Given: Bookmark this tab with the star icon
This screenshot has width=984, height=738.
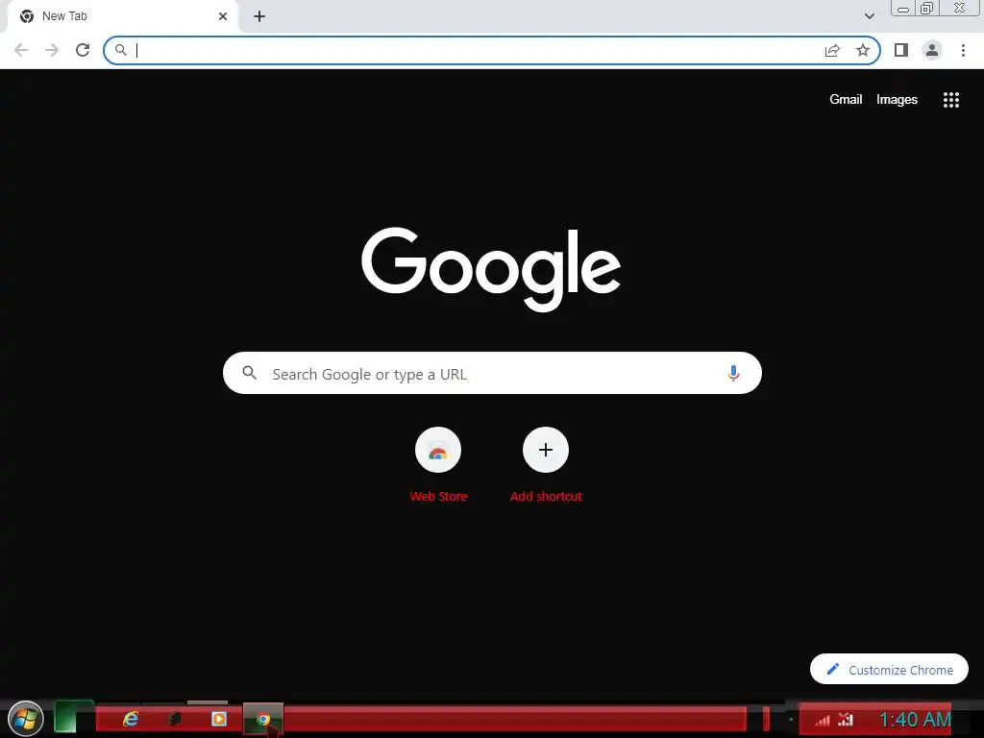Looking at the screenshot, I should click(x=863, y=50).
